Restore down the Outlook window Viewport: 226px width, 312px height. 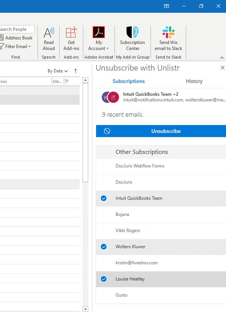(x=201, y=6)
